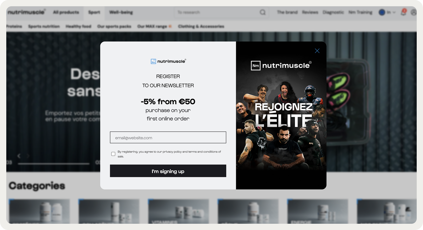Screen dimensions: 423x230
Task: Click the blue globe language icon
Action: (382, 12)
